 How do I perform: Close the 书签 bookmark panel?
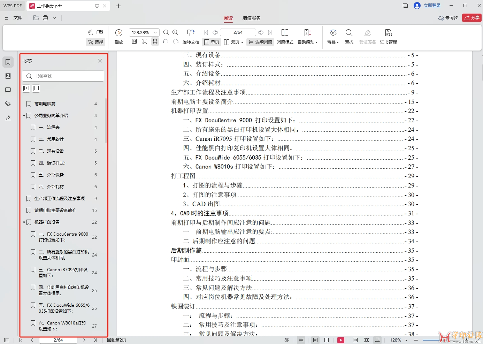click(x=100, y=61)
